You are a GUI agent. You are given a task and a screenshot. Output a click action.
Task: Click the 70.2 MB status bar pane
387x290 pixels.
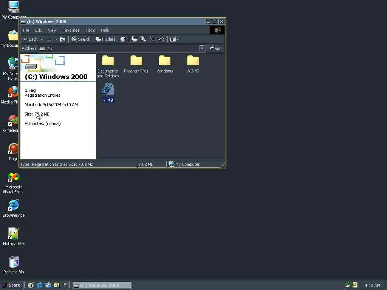[x=152, y=164]
